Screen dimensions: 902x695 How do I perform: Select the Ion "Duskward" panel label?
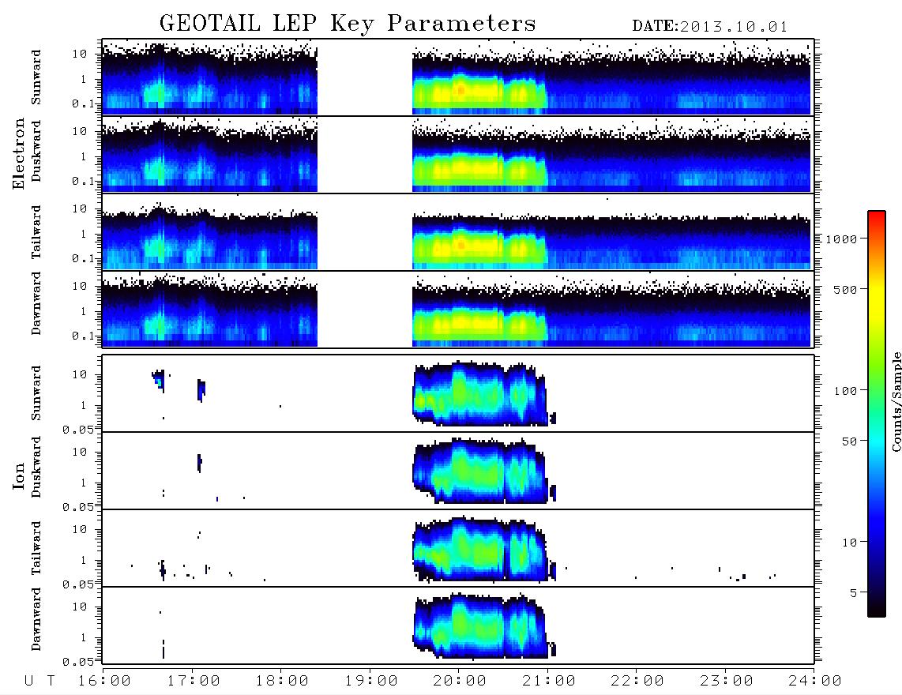point(36,467)
